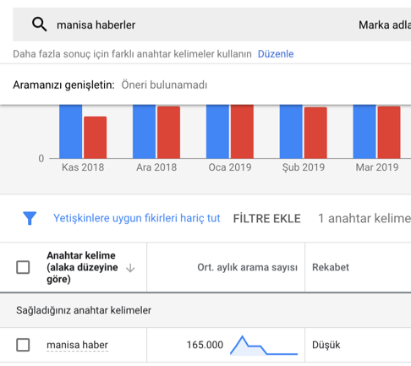Image resolution: width=411 pixels, height=366 pixels.
Task: Click the Düzenle link
Action: click(276, 54)
